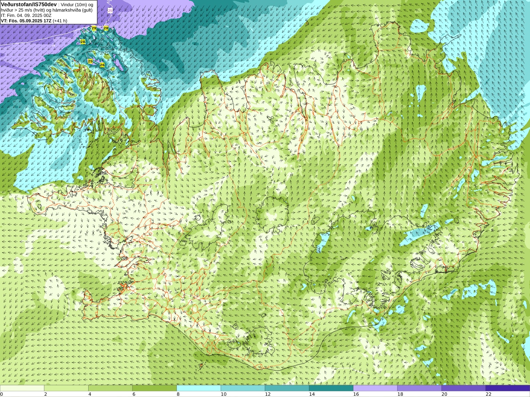The height and width of the screenshot is (397, 530).
Task: Click the 'IT: Fim. 04. 09. 2025 00Z' line
Action: coord(26,15)
